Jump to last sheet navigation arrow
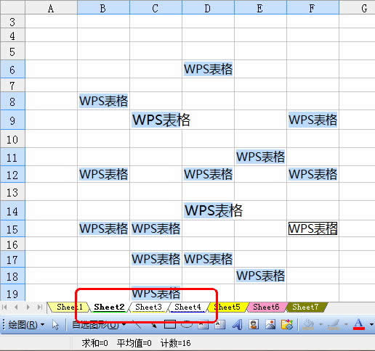 (x=39, y=307)
